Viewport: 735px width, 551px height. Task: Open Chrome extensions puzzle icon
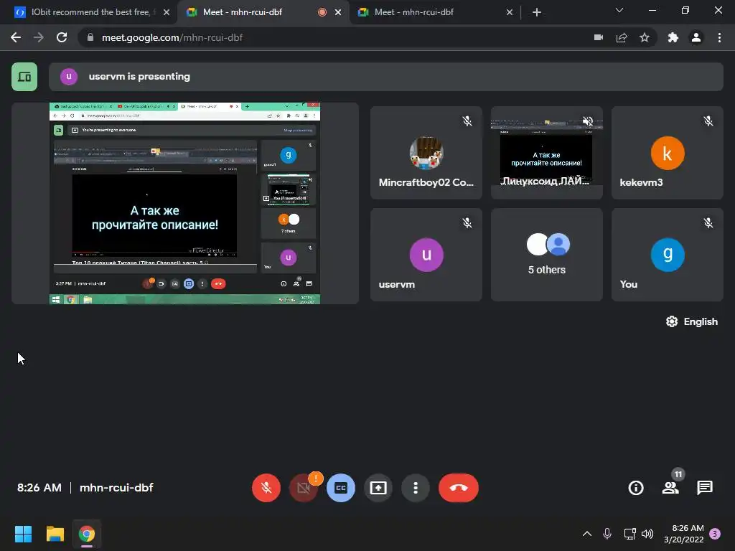(x=673, y=37)
